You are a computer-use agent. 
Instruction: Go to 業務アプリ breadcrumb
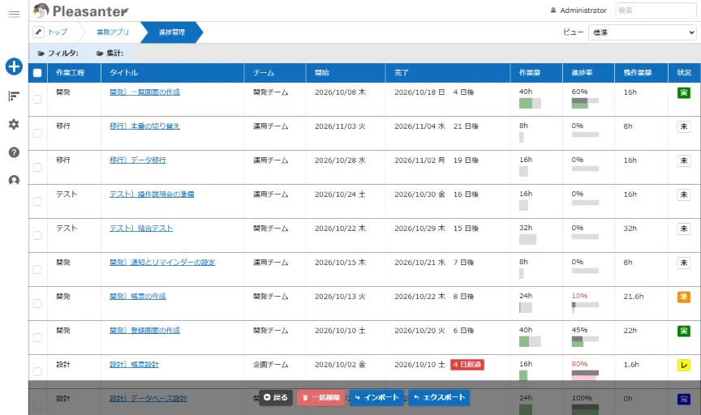point(113,32)
